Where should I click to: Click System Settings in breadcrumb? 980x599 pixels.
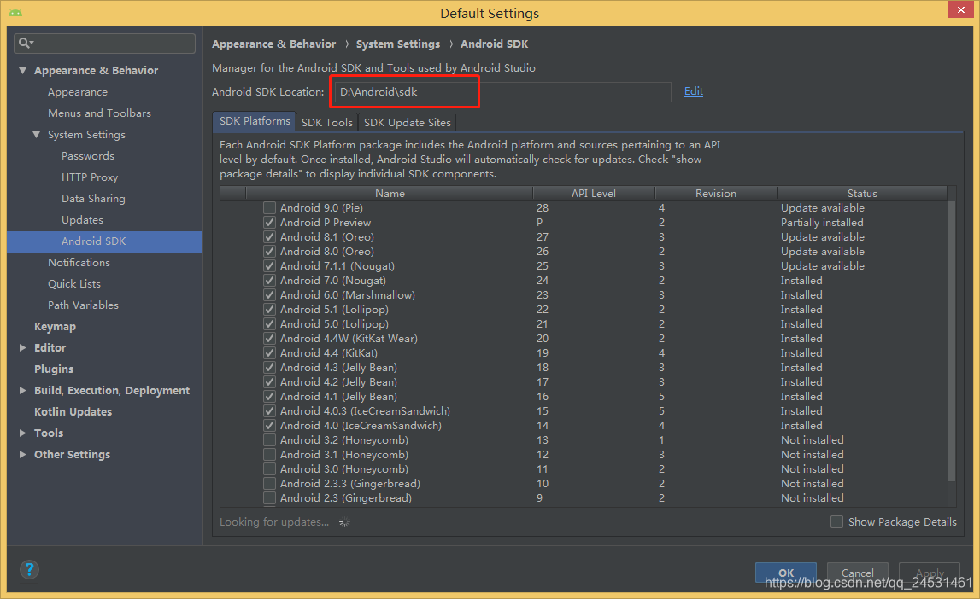click(x=397, y=44)
